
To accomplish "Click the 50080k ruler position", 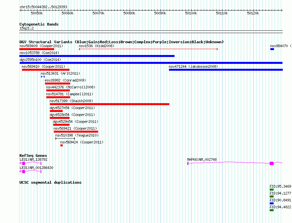I will pos(129,13).
